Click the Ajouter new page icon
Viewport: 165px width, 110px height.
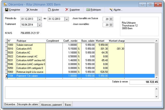click(49, 10)
